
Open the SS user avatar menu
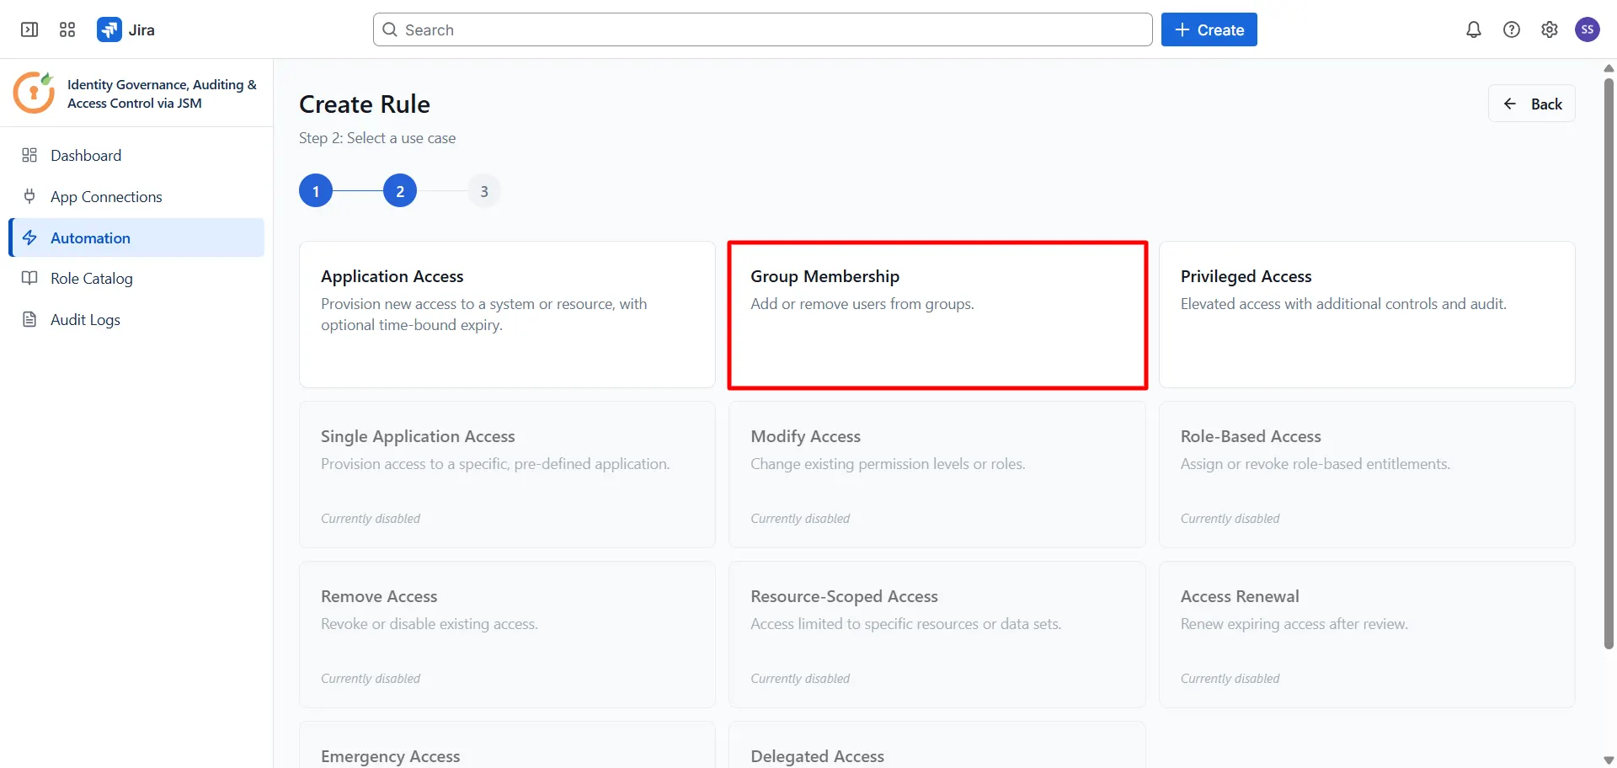[x=1588, y=29]
